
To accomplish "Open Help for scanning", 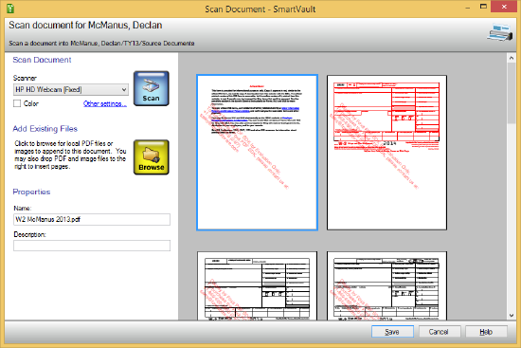I will [486, 332].
